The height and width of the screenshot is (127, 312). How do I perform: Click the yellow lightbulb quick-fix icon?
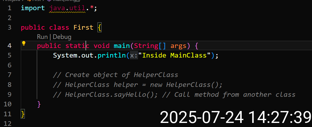[24, 43]
